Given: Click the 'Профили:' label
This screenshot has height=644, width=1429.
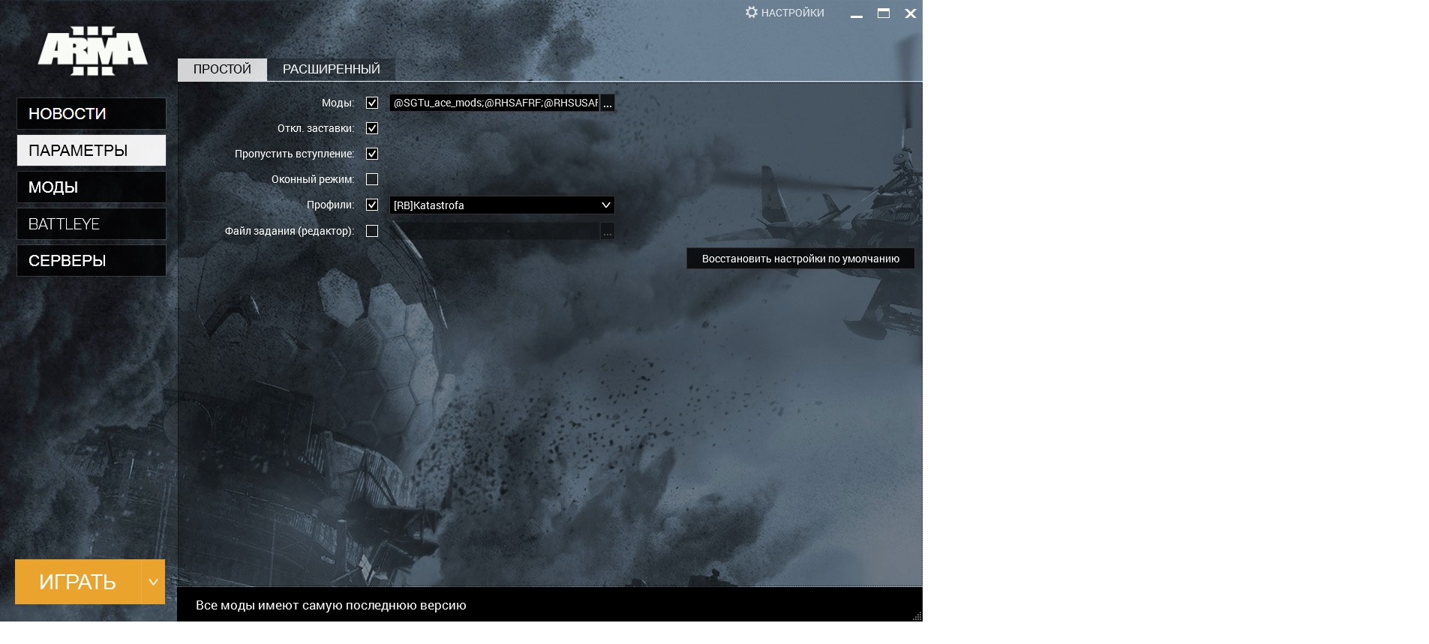Looking at the screenshot, I should (x=330, y=205).
